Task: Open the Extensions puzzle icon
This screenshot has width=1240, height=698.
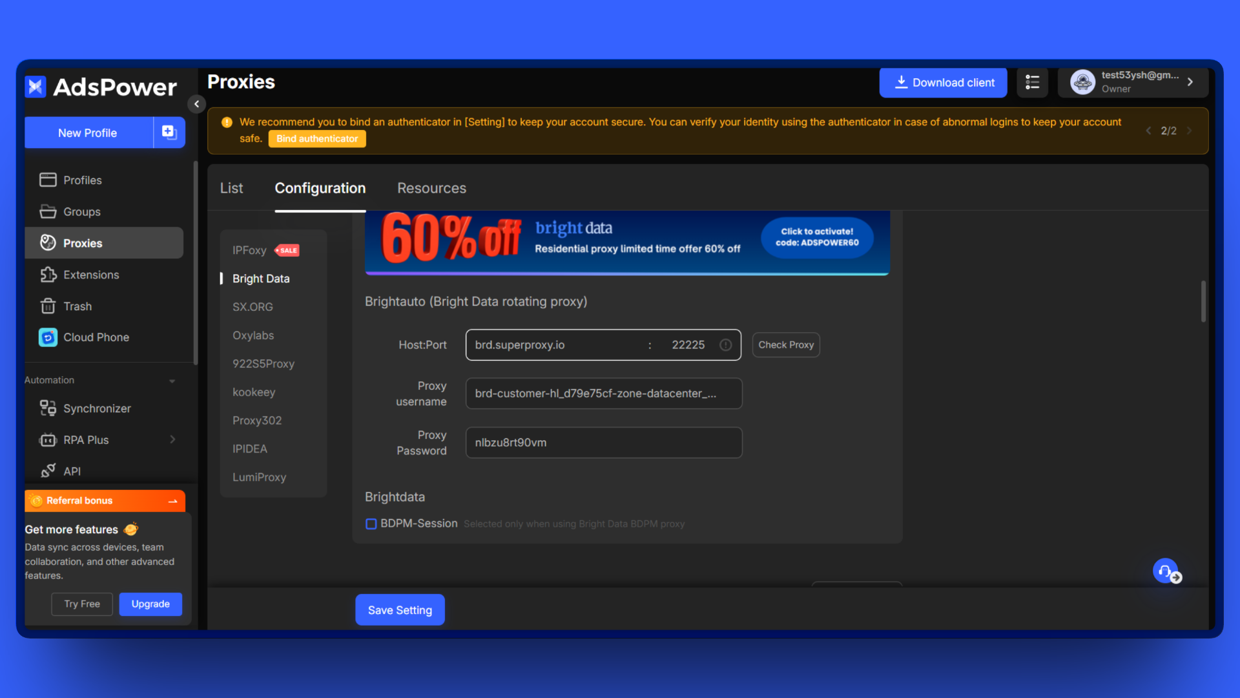Action: [48, 275]
